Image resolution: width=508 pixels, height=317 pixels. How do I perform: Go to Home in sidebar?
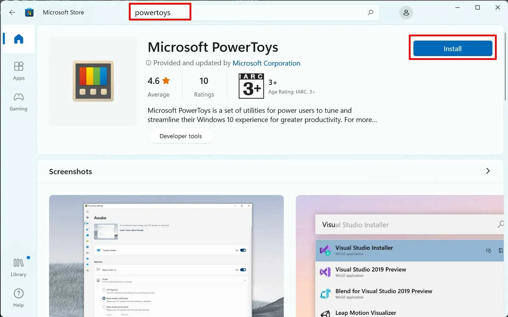pos(19,39)
